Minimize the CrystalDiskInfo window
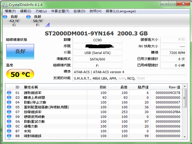 [x=164, y=4]
